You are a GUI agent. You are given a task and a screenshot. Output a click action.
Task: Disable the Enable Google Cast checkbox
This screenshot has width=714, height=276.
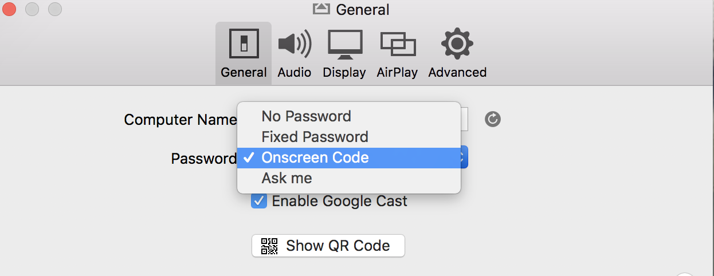tap(259, 201)
